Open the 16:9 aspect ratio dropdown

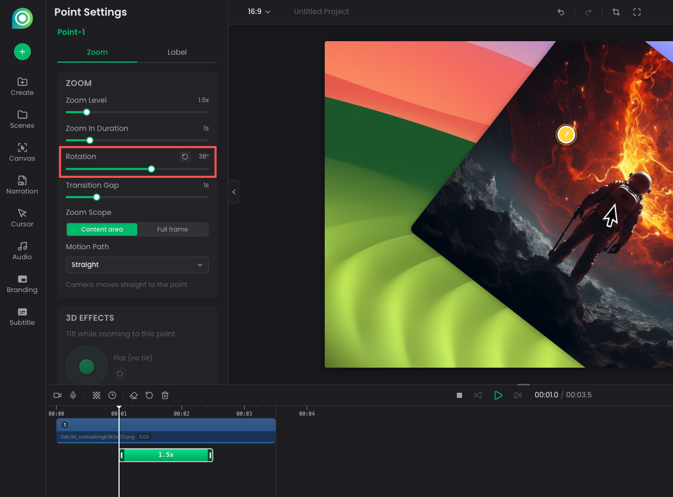click(x=259, y=11)
